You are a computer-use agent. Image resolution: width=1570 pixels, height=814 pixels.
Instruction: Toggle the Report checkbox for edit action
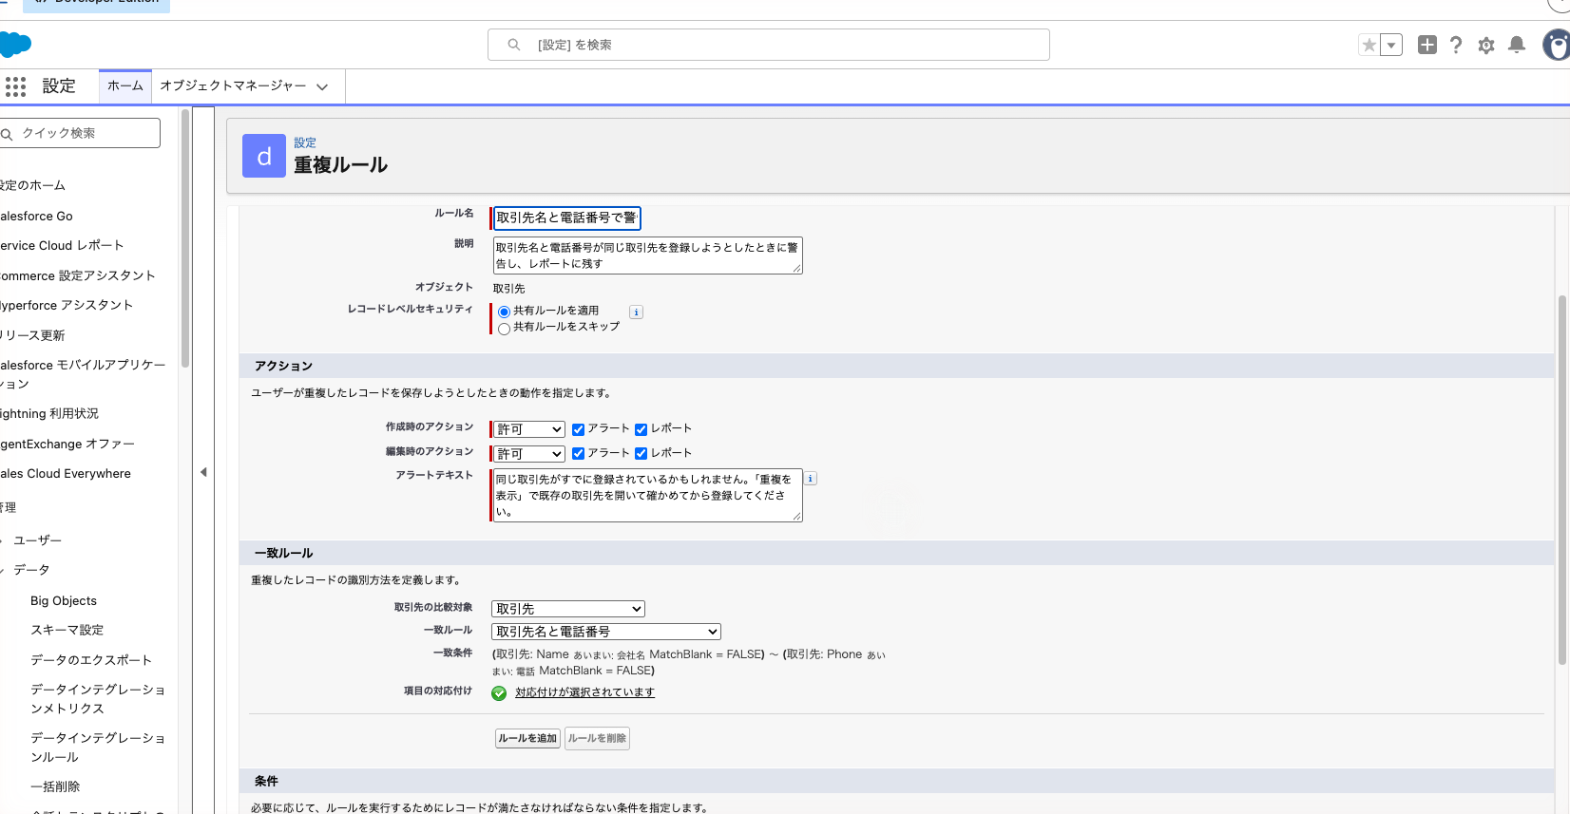pyautogui.click(x=641, y=453)
